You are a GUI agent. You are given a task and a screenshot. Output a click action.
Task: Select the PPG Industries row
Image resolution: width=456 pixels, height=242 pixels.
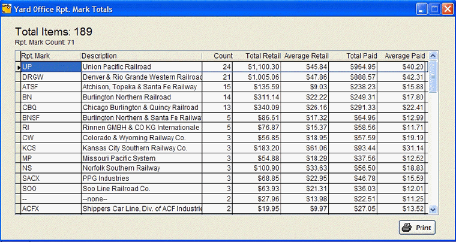(x=142, y=179)
